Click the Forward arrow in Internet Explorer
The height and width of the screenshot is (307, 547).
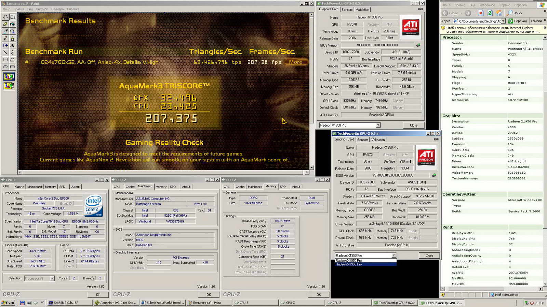click(x=468, y=13)
